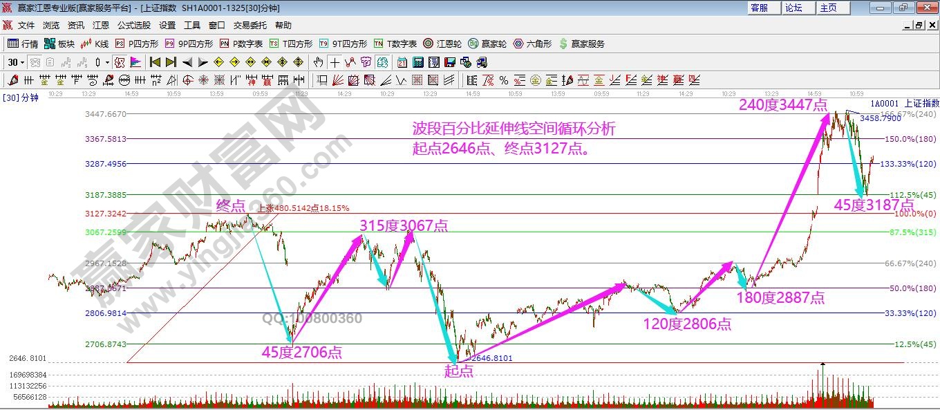Click the 论坛 button

(x=793, y=8)
